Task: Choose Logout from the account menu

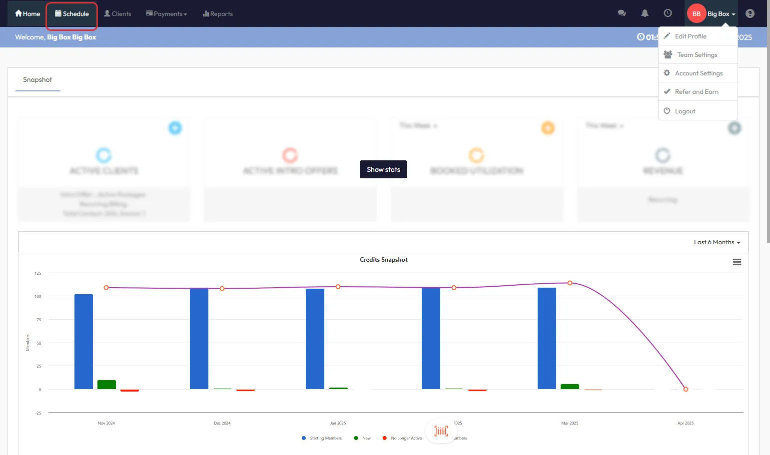Action: click(x=685, y=111)
